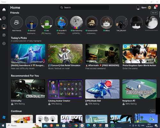
Task: Open Prota Kingdom game thumbnail
Action: coord(140,54)
